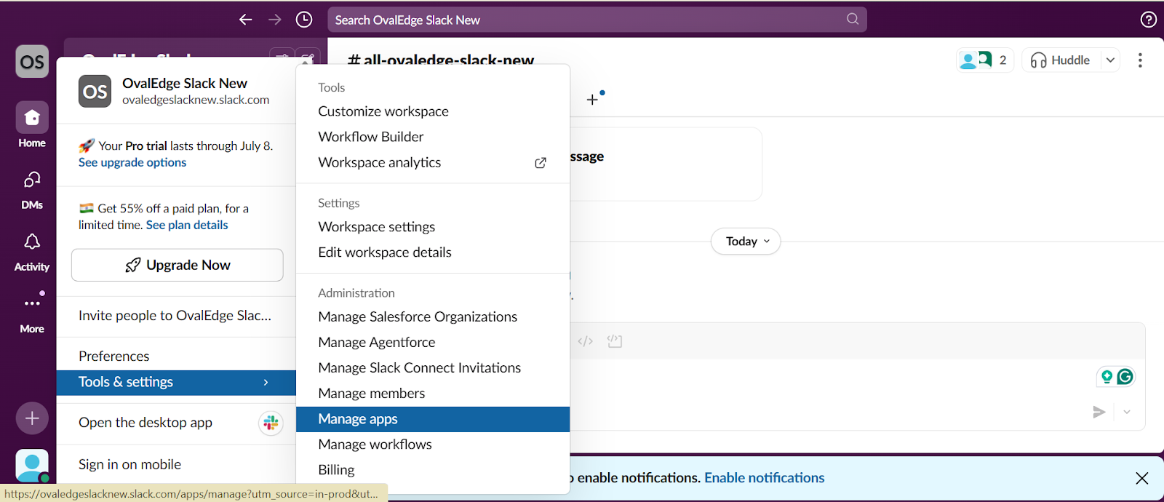Click the Upgrade Now button
Screen dimensions: 1164x502
tap(178, 265)
